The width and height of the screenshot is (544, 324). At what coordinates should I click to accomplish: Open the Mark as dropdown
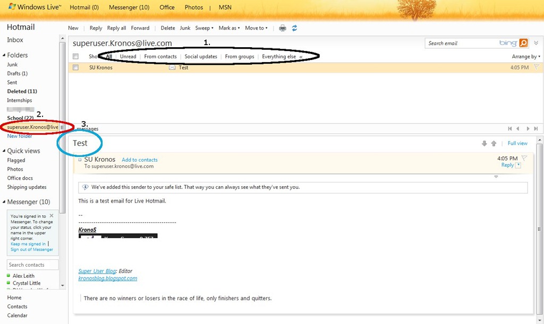coord(229,28)
